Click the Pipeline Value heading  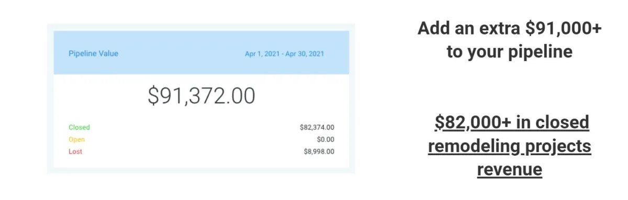(93, 53)
